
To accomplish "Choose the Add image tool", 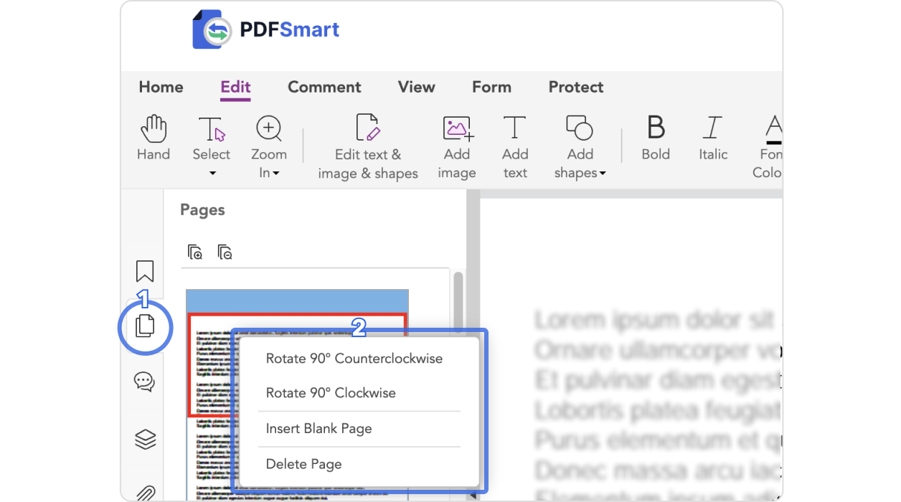I will pos(457,146).
